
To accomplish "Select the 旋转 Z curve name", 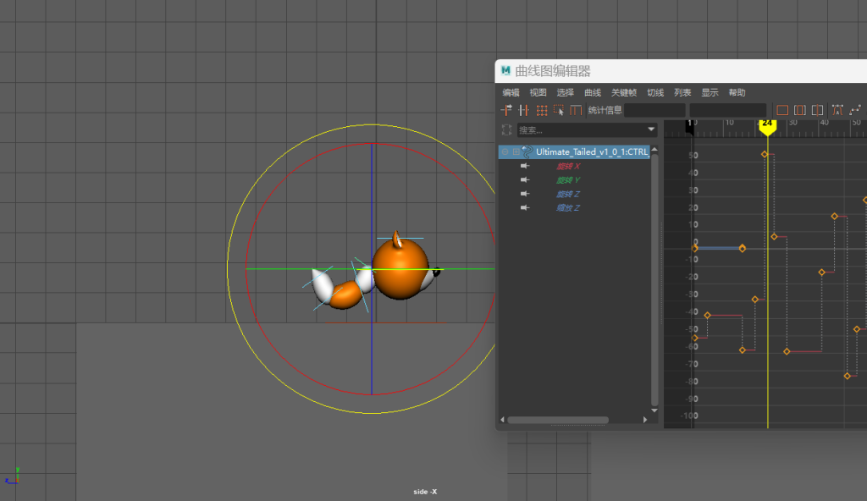I will 568,194.
